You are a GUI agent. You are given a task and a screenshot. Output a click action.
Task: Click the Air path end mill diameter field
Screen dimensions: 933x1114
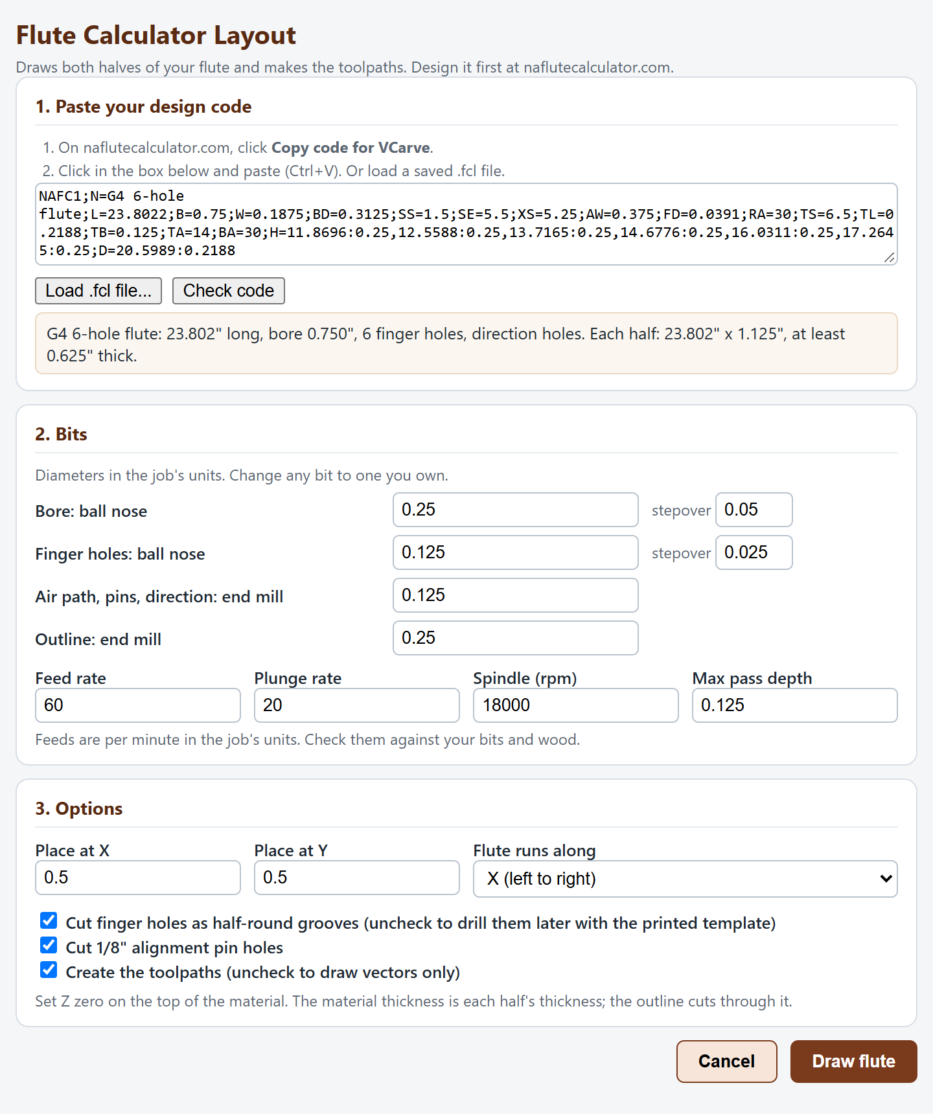tap(515, 595)
